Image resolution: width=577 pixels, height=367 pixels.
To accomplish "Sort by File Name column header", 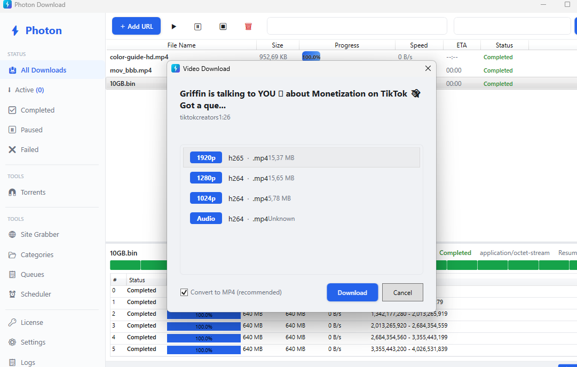I will 181,45.
